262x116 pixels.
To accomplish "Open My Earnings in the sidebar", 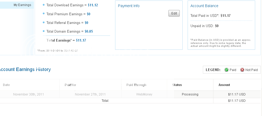I will tap(22, 5).
